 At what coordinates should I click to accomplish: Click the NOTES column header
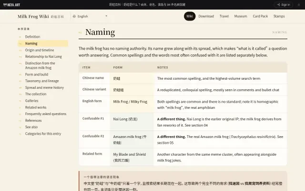[163, 67]
